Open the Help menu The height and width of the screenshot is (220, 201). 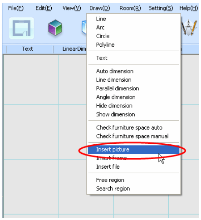pos(189,8)
